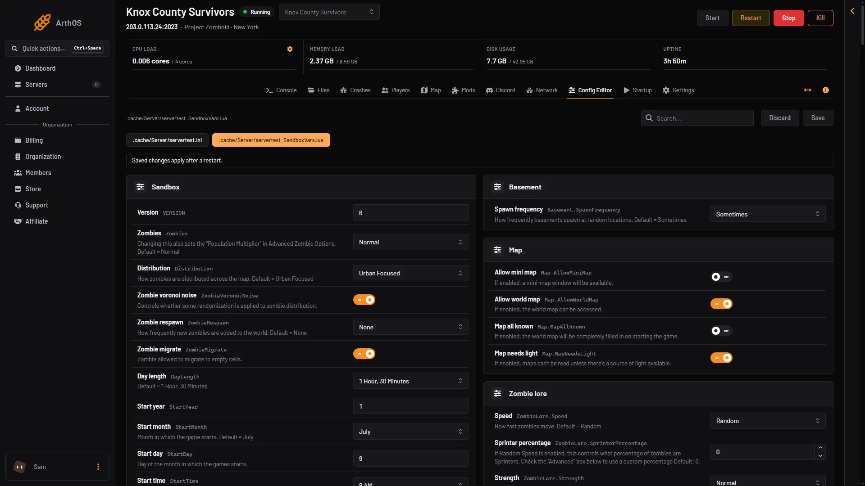Open the Zombie respawn dropdown
865x486 pixels.
[x=410, y=327]
